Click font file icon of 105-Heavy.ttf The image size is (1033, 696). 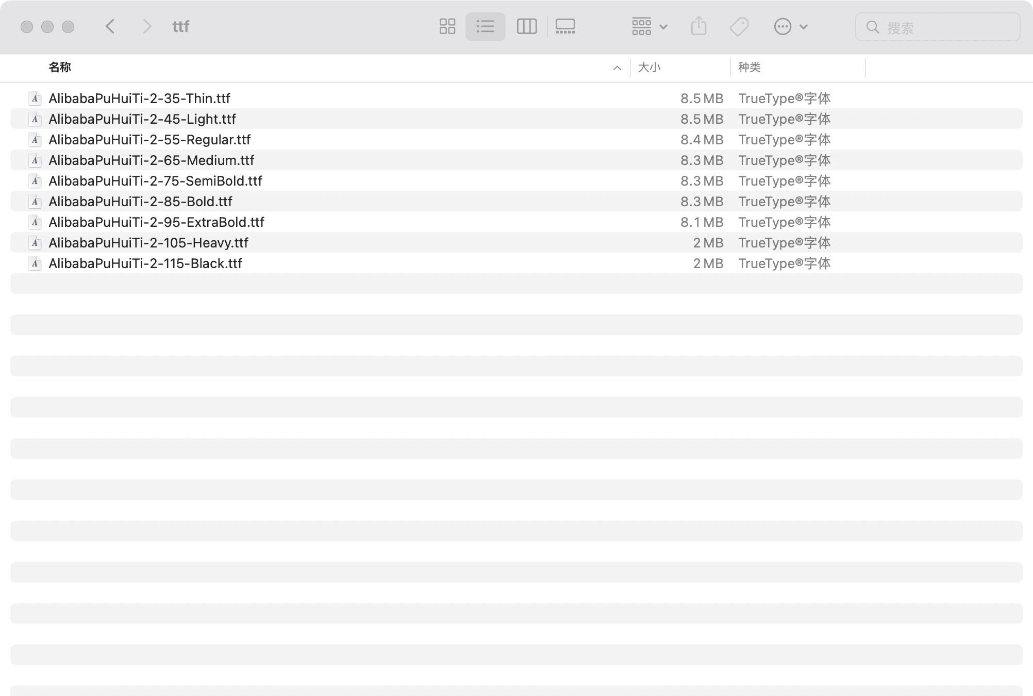click(x=35, y=242)
